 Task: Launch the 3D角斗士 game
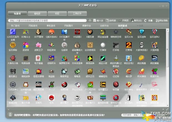[26, 32]
